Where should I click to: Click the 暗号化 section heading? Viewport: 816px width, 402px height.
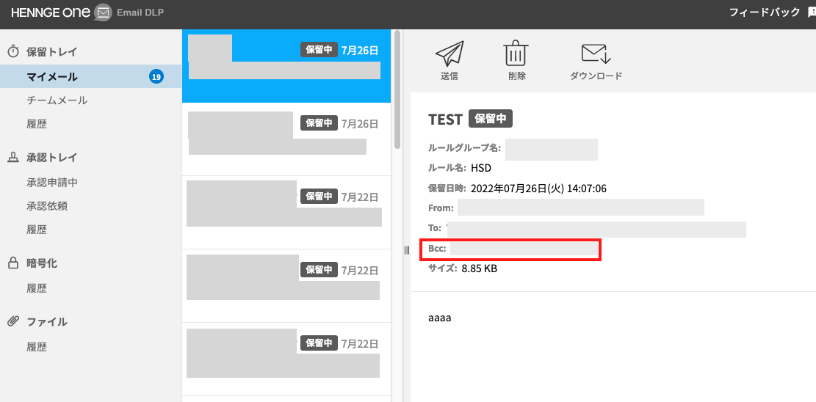(42, 263)
